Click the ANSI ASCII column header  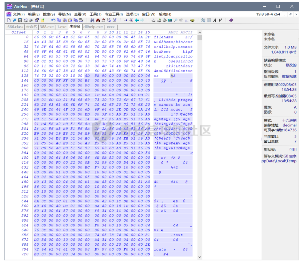(180, 32)
